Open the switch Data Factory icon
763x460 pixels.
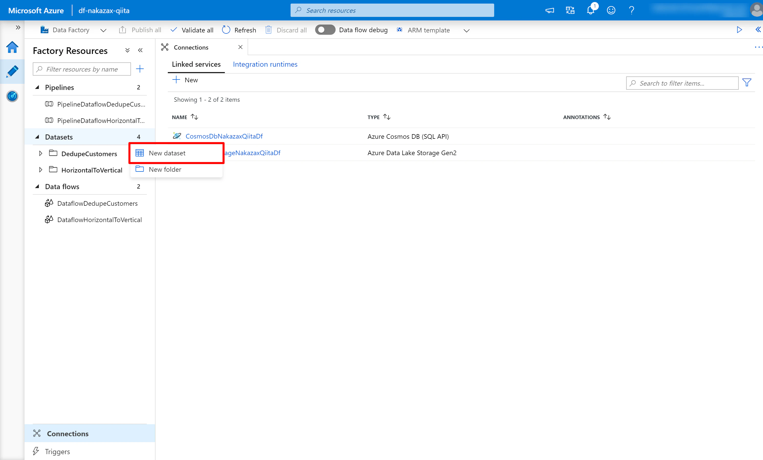click(x=570, y=10)
